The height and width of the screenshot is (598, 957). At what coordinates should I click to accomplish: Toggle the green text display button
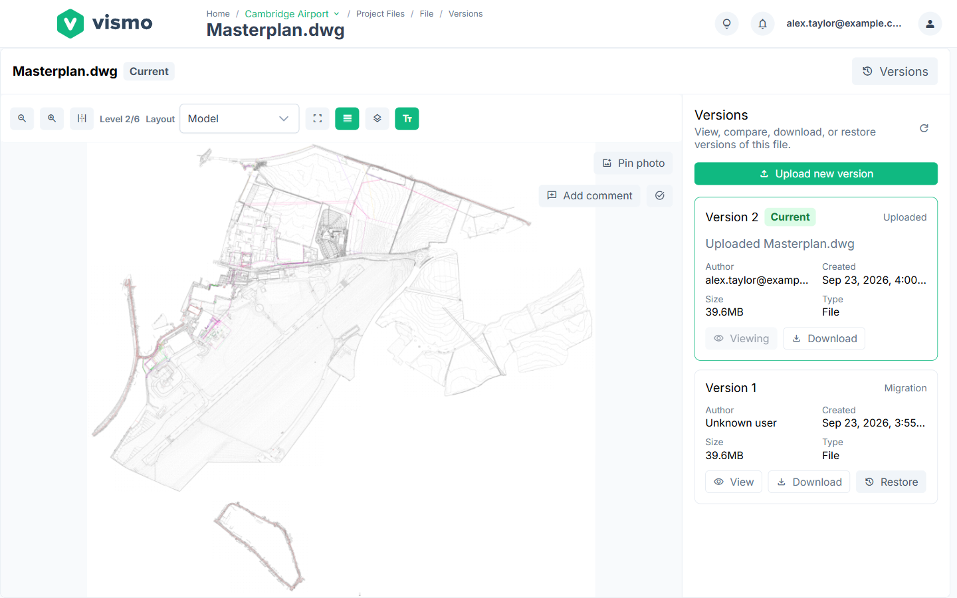click(407, 118)
